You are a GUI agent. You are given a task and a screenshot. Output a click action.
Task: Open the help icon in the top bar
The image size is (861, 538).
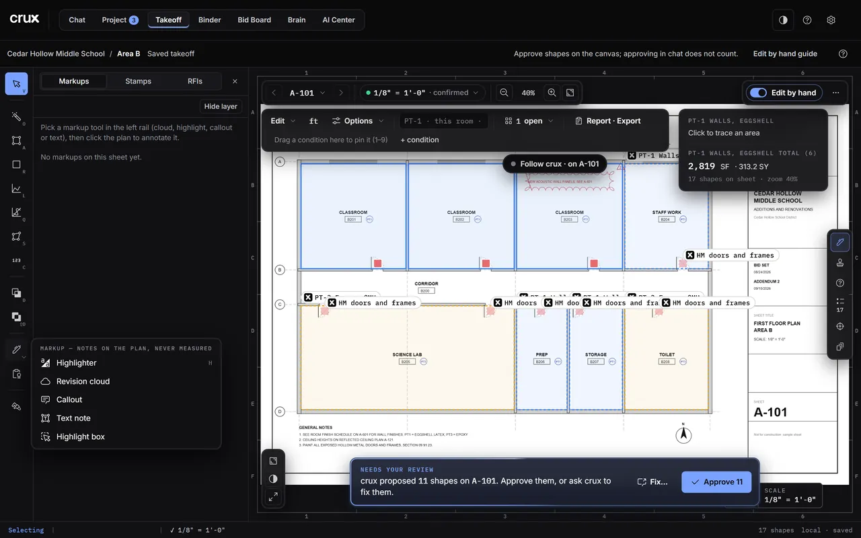(x=807, y=20)
